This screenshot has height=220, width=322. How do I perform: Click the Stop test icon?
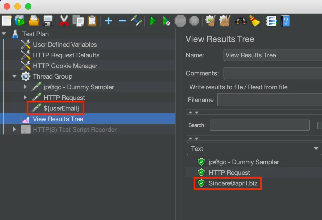(180, 21)
